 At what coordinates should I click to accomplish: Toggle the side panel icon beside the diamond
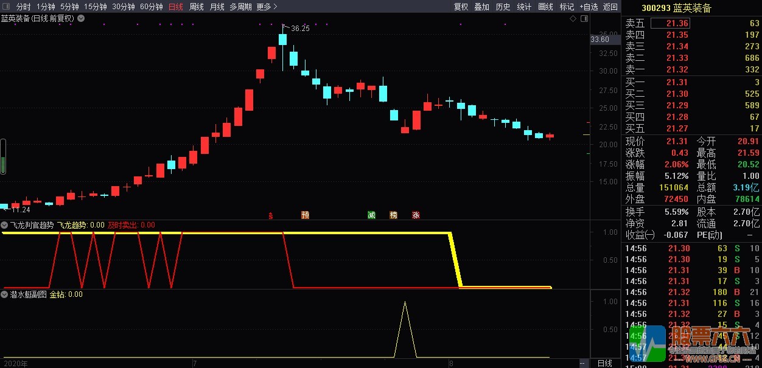[x=584, y=19]
